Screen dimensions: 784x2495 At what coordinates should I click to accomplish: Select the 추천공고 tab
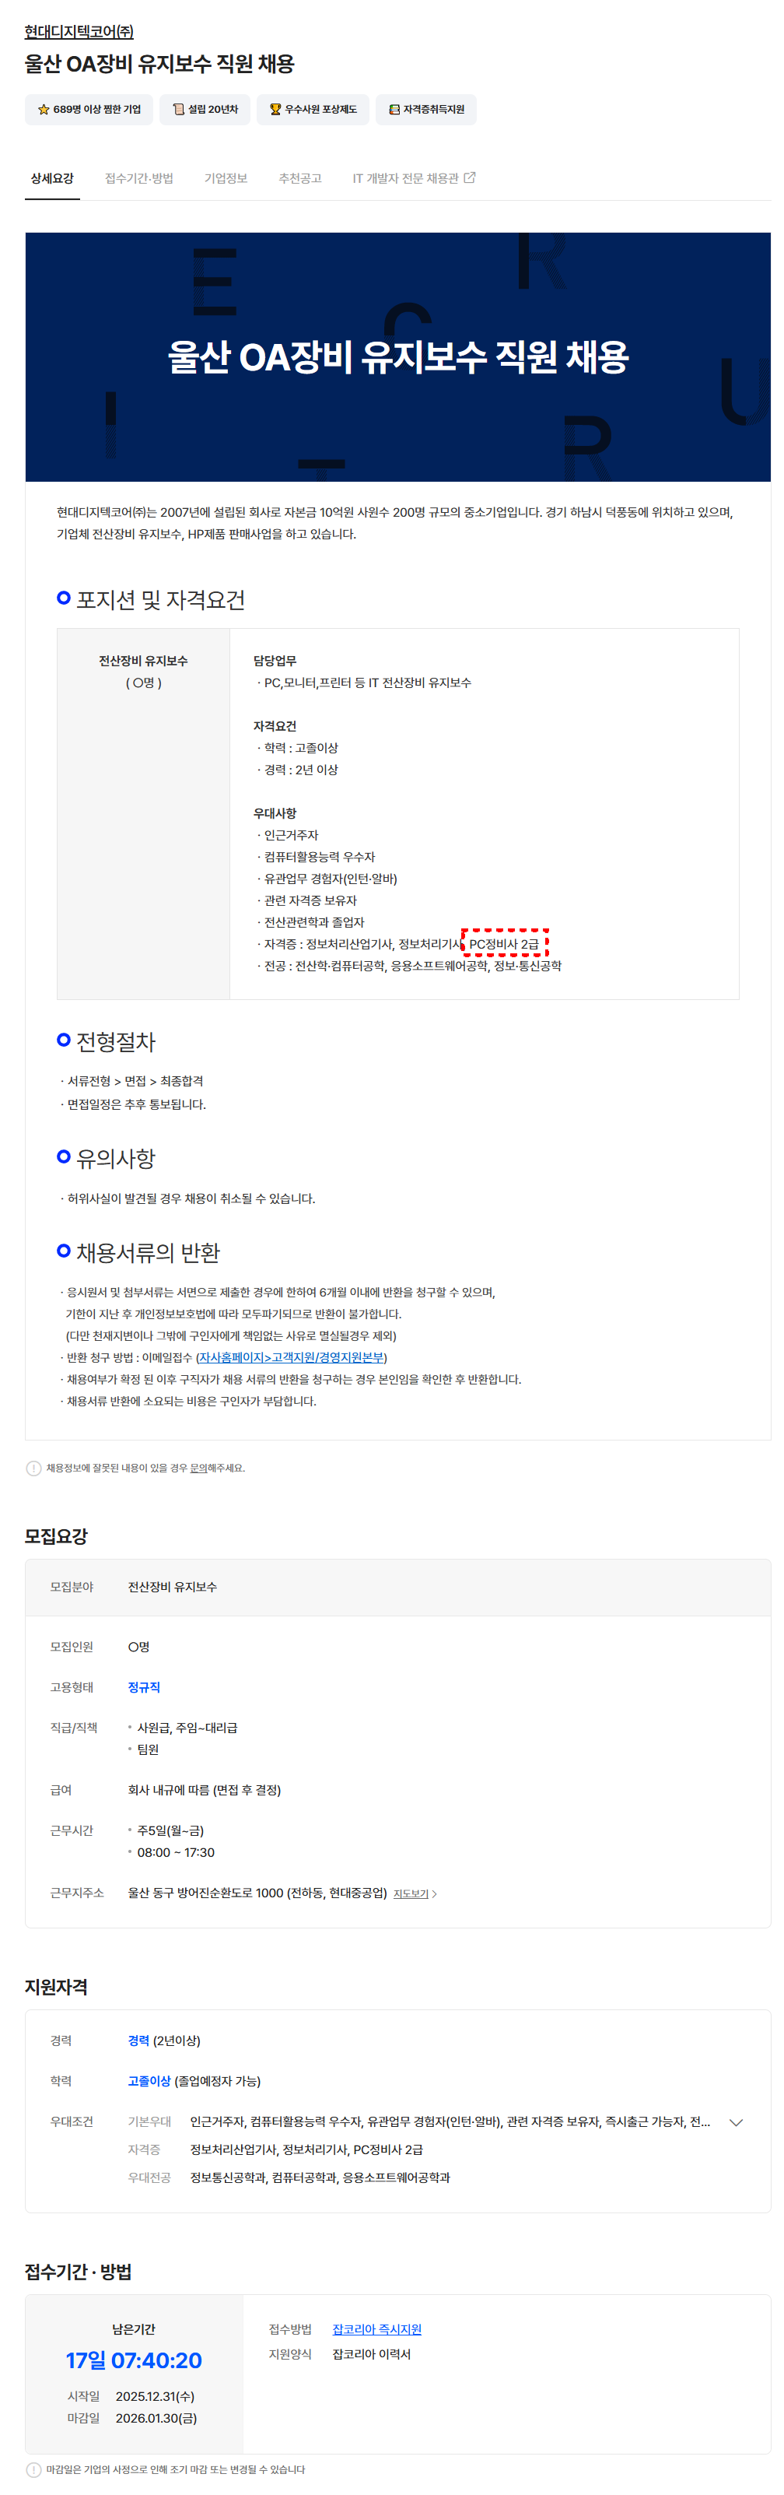[x=300, y=178]
